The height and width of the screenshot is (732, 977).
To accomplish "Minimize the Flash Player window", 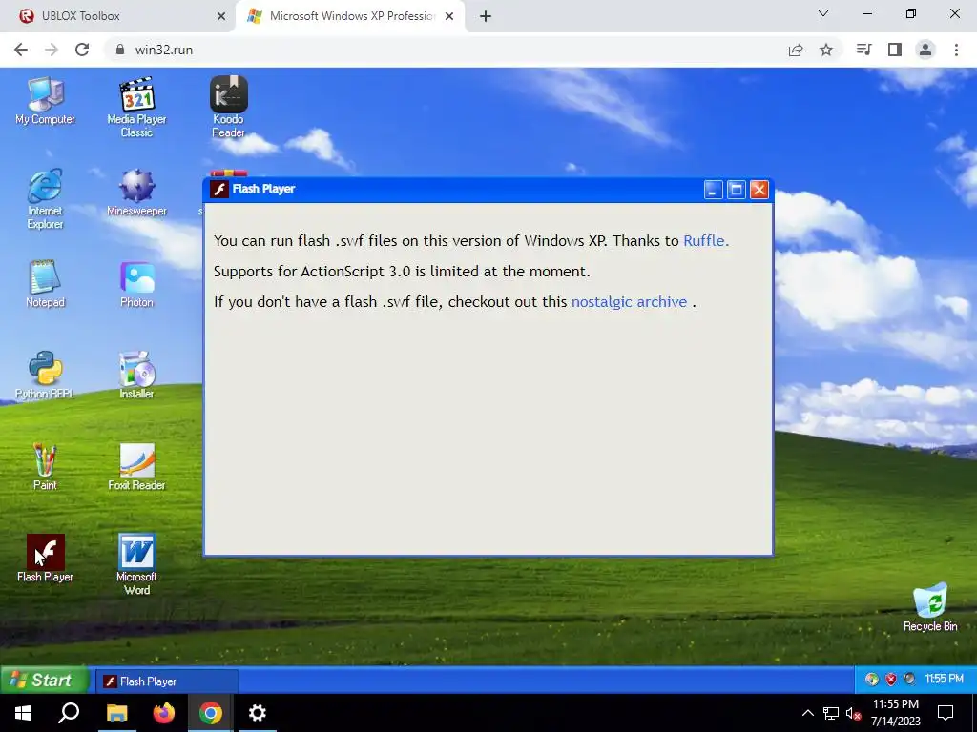I will click(x=714, y=190).
